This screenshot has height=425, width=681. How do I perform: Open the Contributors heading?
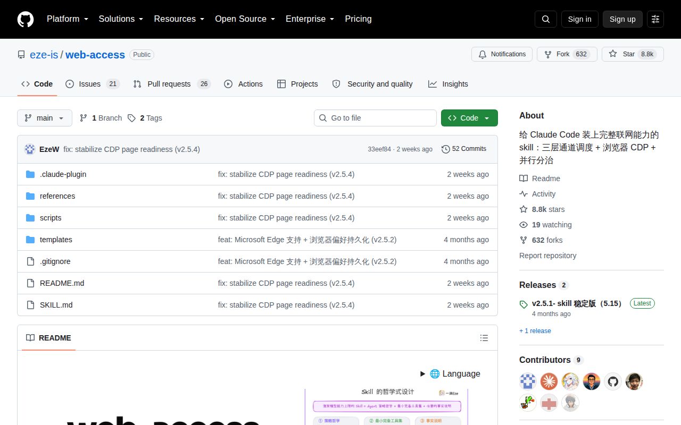(x=551, y=360)
